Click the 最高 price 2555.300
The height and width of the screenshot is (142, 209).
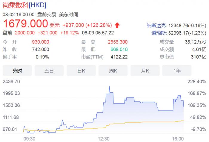[x=117, y=42]
